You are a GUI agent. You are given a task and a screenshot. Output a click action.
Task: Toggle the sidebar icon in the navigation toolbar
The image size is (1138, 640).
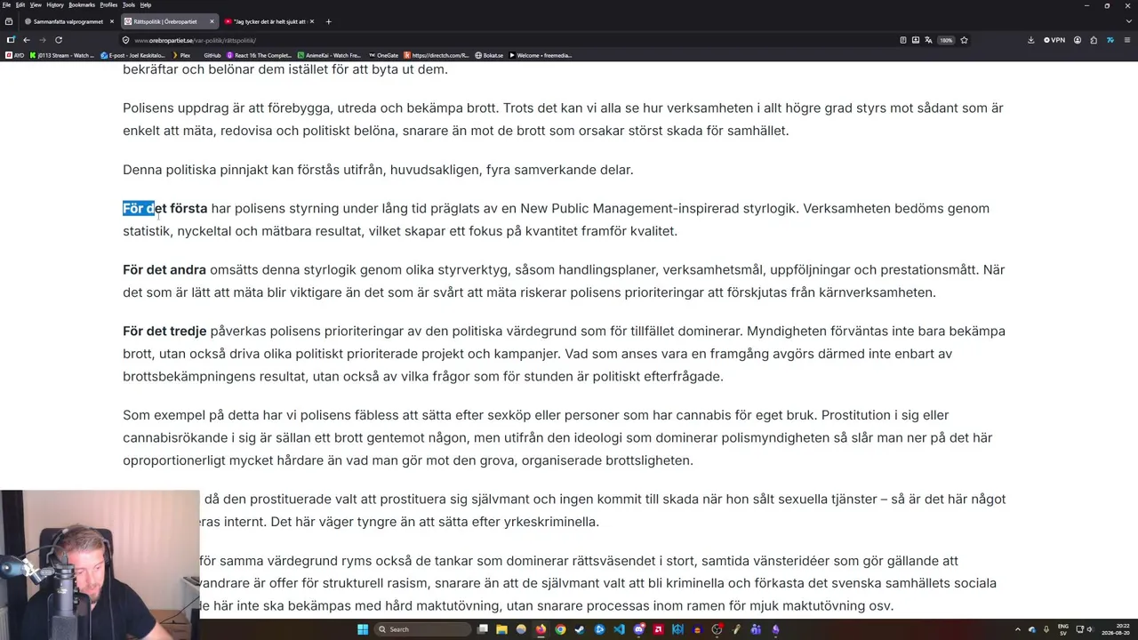(x=10, y=40)
